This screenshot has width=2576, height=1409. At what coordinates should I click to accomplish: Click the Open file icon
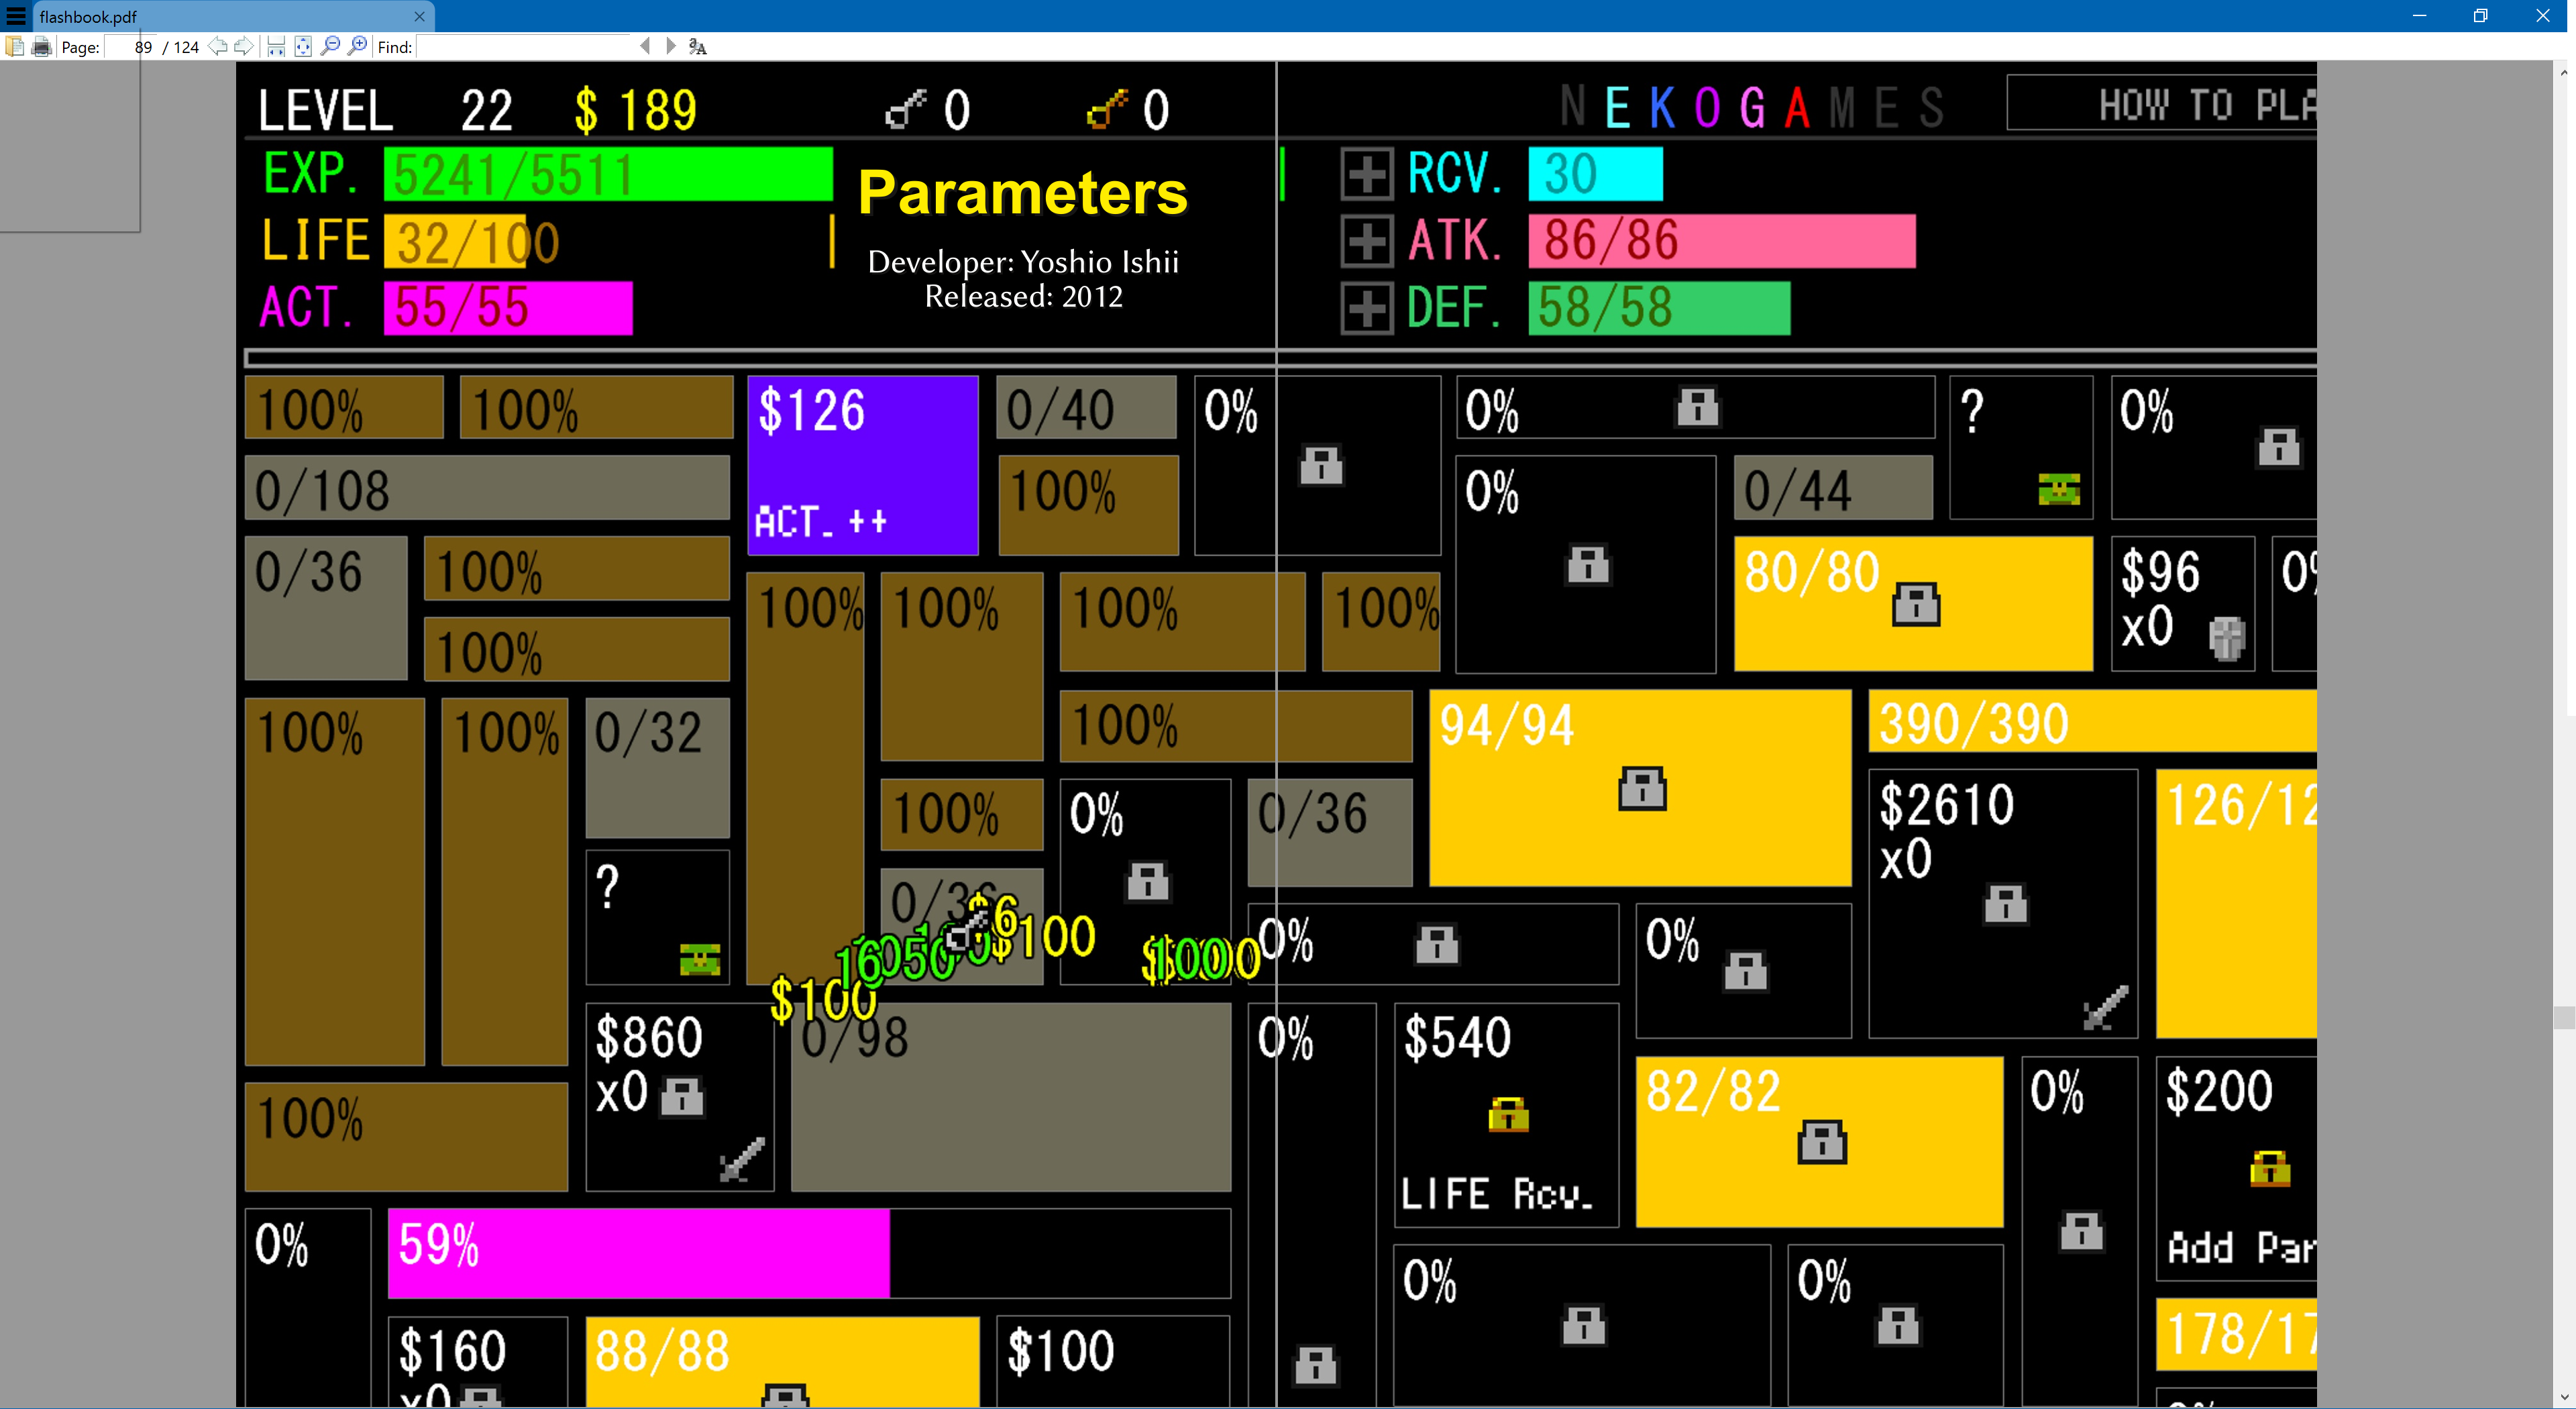coord(14,46)
